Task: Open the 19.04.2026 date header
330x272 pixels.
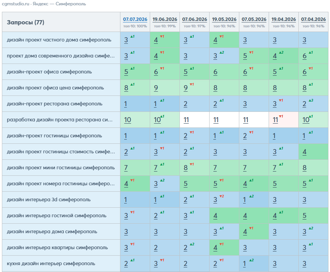Action: (284, 19)
